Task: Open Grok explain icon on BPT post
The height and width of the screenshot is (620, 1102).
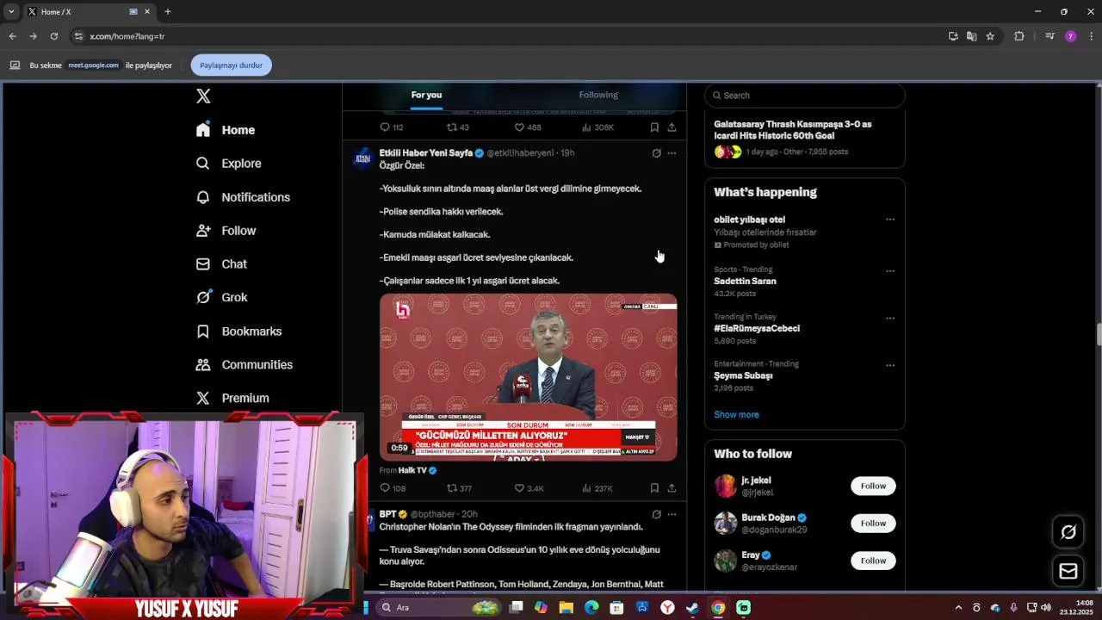Action: (656, 515)
